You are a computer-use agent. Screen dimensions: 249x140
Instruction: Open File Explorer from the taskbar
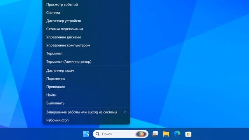point(166,134)
